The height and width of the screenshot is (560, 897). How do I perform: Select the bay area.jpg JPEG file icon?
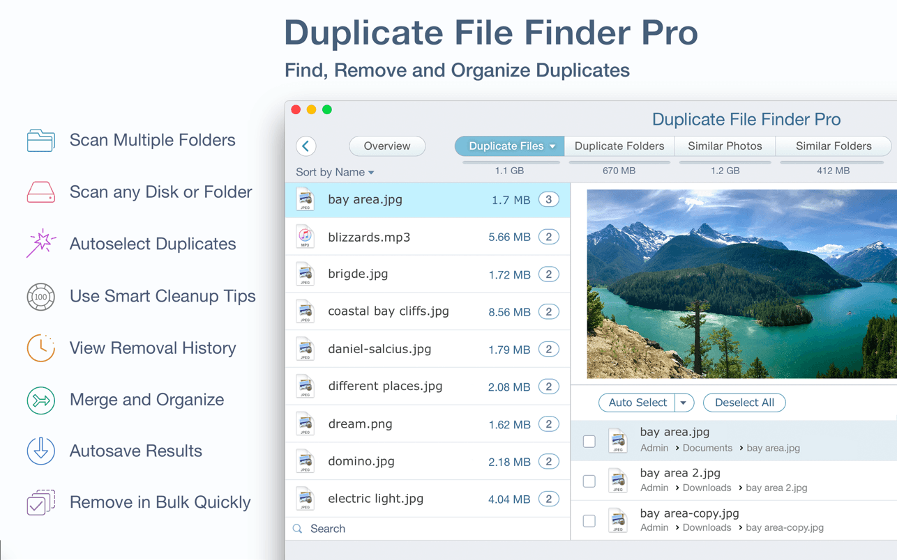[305, 199]
